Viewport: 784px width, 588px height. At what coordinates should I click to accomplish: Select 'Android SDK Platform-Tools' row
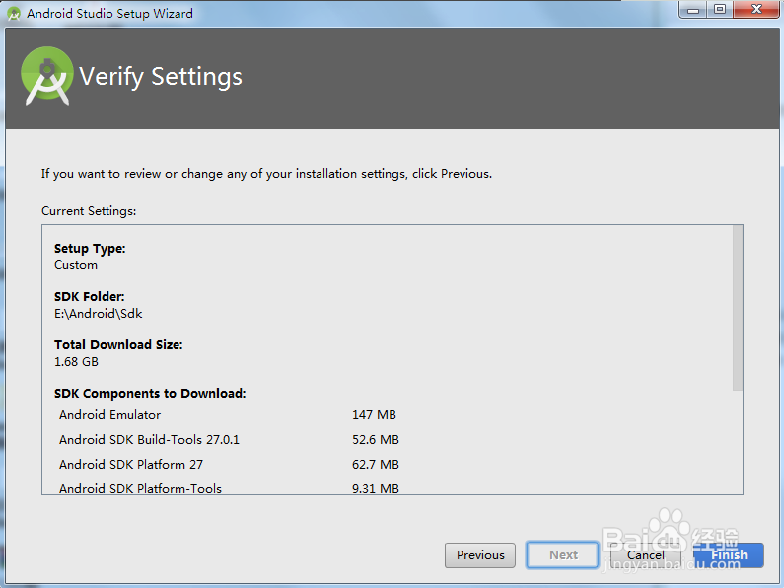(x=229, y=488)
